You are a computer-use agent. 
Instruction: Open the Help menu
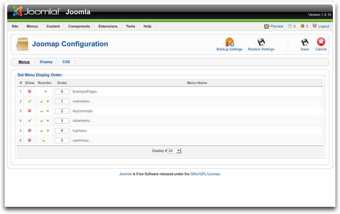[x=147, y=26]
